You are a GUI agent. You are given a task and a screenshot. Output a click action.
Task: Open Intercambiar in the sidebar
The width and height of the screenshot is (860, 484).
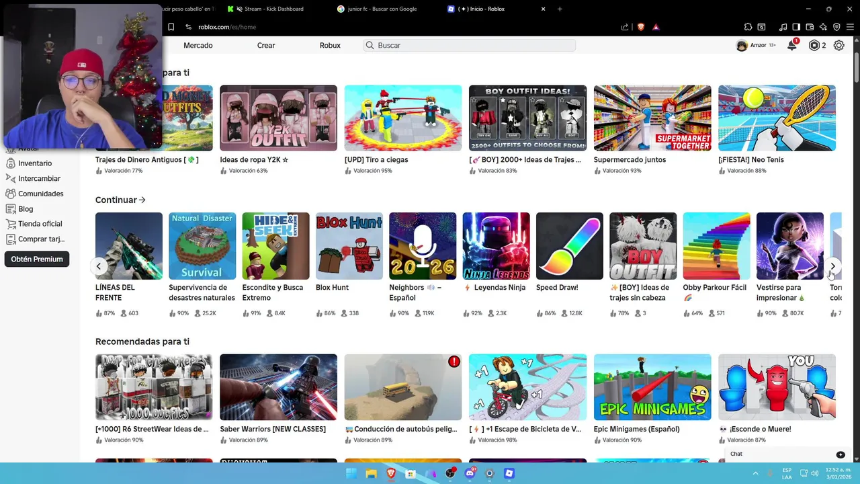[x=32, y=179]
